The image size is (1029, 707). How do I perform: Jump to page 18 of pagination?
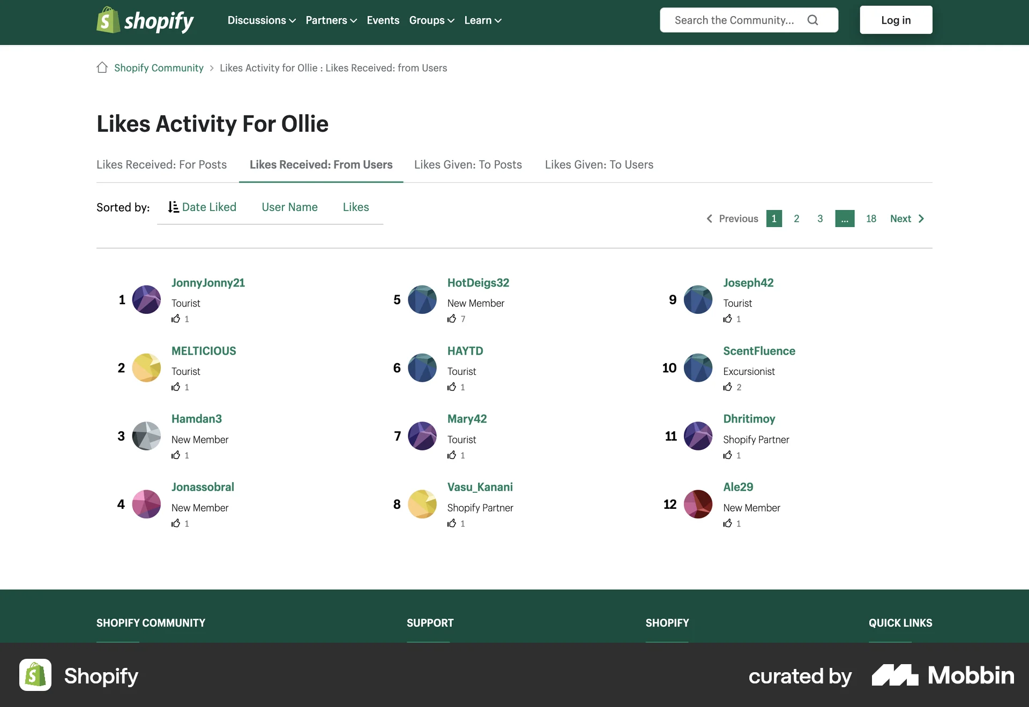(870, 219)
